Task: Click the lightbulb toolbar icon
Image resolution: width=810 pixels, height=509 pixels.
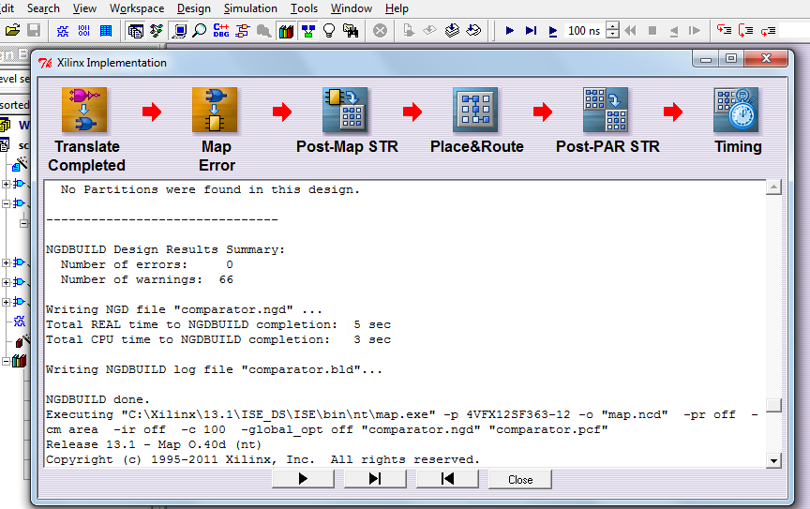Action: 329,31
